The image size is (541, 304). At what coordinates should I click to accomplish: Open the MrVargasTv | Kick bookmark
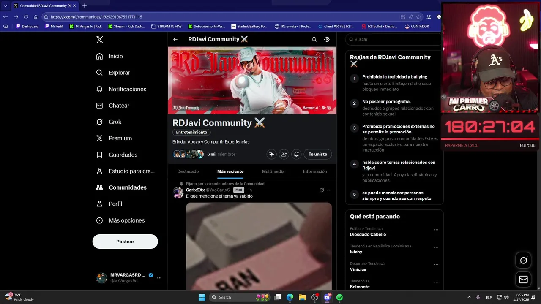86,26
